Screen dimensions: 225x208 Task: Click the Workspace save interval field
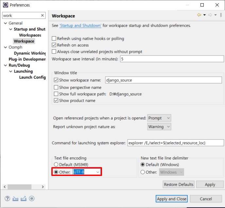click(172, 59)
